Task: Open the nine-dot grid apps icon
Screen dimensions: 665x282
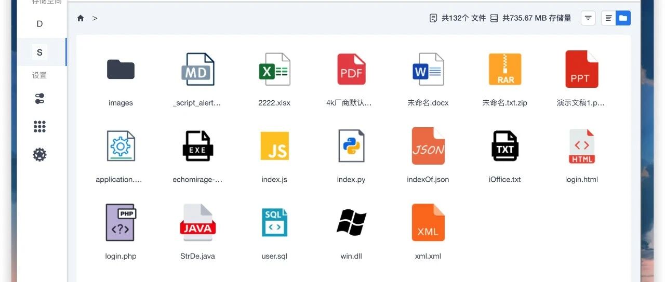Action: 39,126
